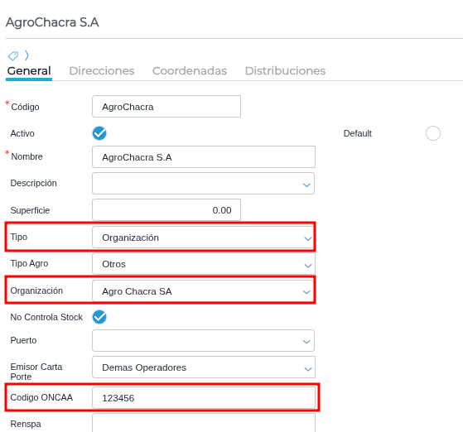The width and height of the screenshot is (463, 432).
Task: Toggle the No Controla Stock checkbox
Action: point(99,317)
